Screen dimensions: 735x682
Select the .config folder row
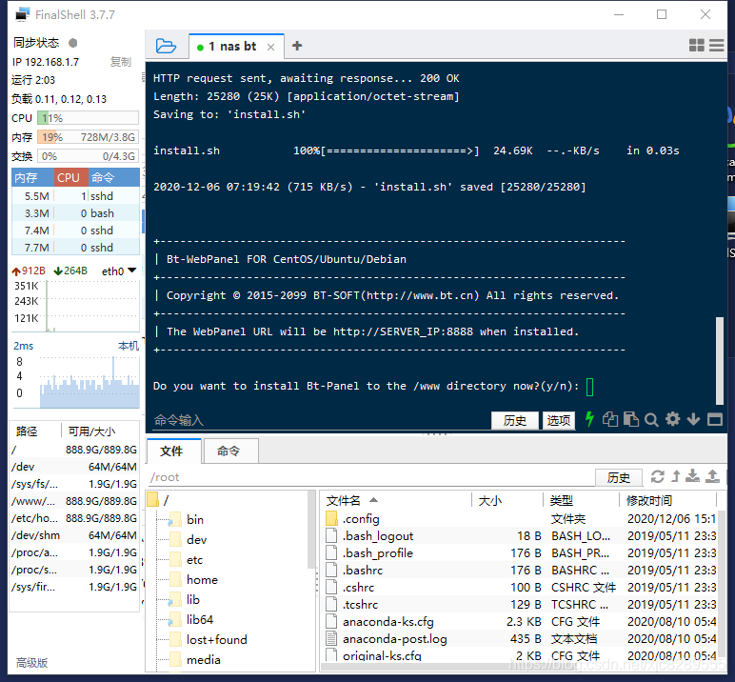click(x=521, y=519)
